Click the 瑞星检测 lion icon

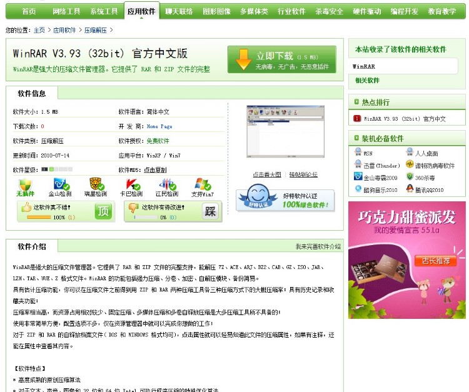[x=96, y=184]
